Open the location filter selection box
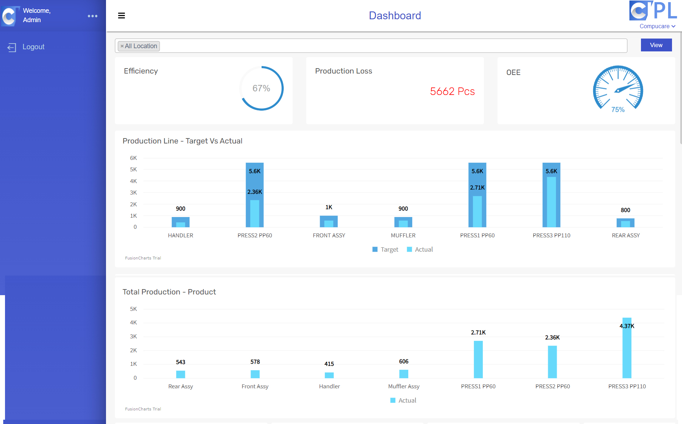Viewport: 682px width, 424px height. [x=357, y=46]
